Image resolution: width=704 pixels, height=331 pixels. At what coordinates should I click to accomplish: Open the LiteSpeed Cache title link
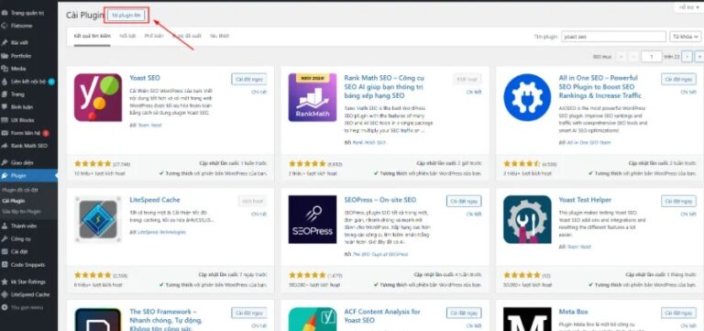tap(154, 200)
